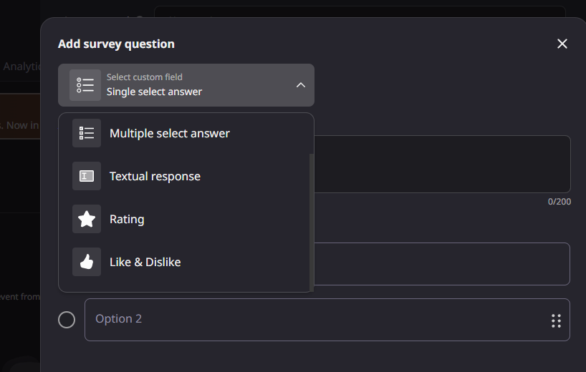
Task: Choose the Like & Dislike option
Action: tap(145, 262)
